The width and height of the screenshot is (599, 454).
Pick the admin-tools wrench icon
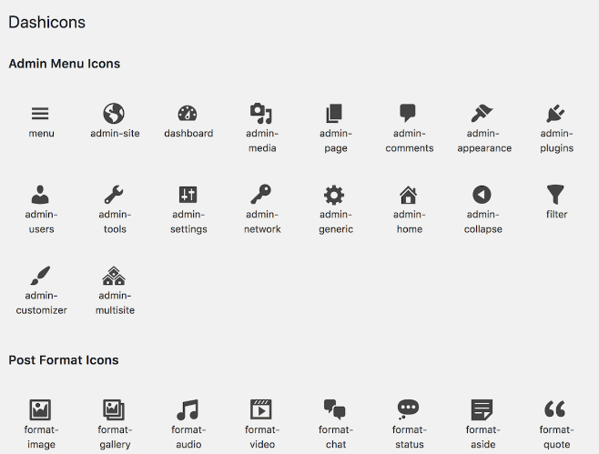click(x=115, y=195)
